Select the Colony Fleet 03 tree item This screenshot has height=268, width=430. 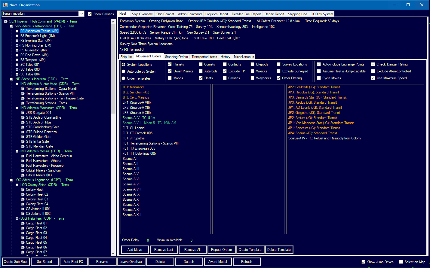tap(37, 199)
